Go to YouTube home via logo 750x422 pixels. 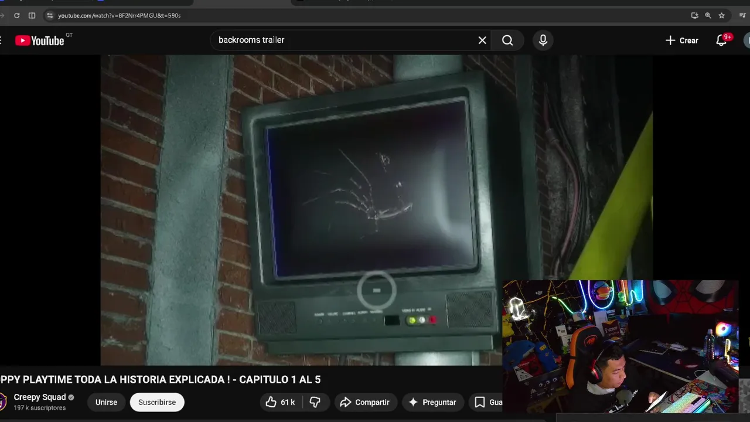[x=39, y=40]
